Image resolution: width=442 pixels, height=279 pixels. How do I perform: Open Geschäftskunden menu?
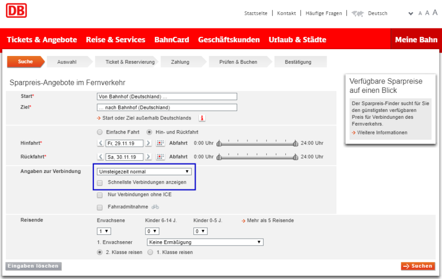pyautogui.click(x=229, y=40)
